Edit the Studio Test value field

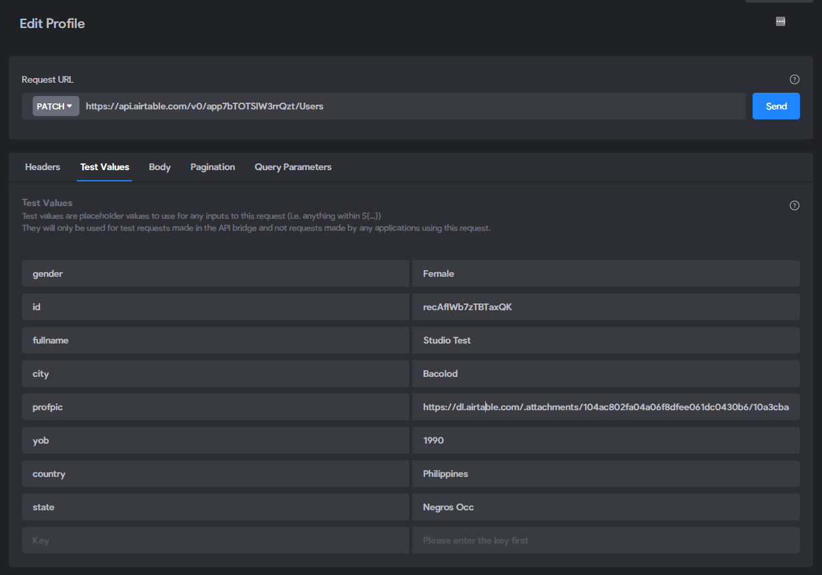[x=606, y=340]
